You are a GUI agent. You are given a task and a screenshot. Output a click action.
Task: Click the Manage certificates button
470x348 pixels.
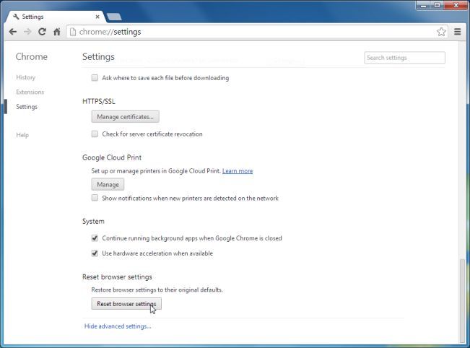point(126,116)
